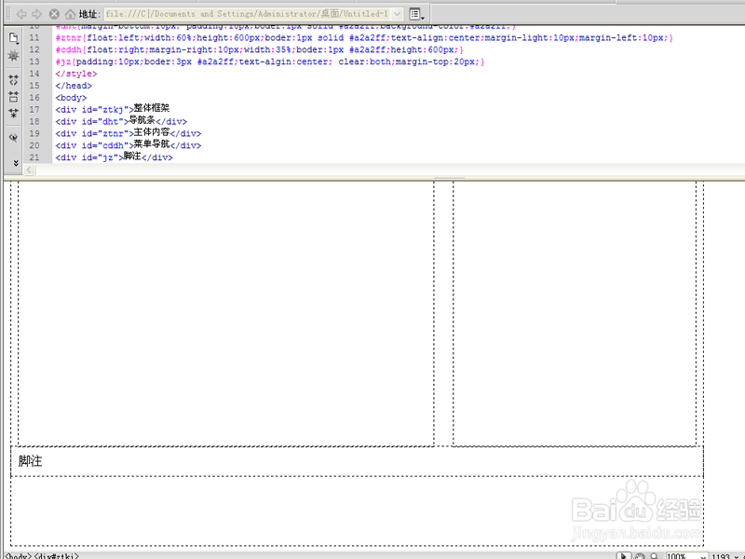Viewport: 745px width, 559px height.
Task: Choose the Select tool in status bar
Action: (624, 555)
